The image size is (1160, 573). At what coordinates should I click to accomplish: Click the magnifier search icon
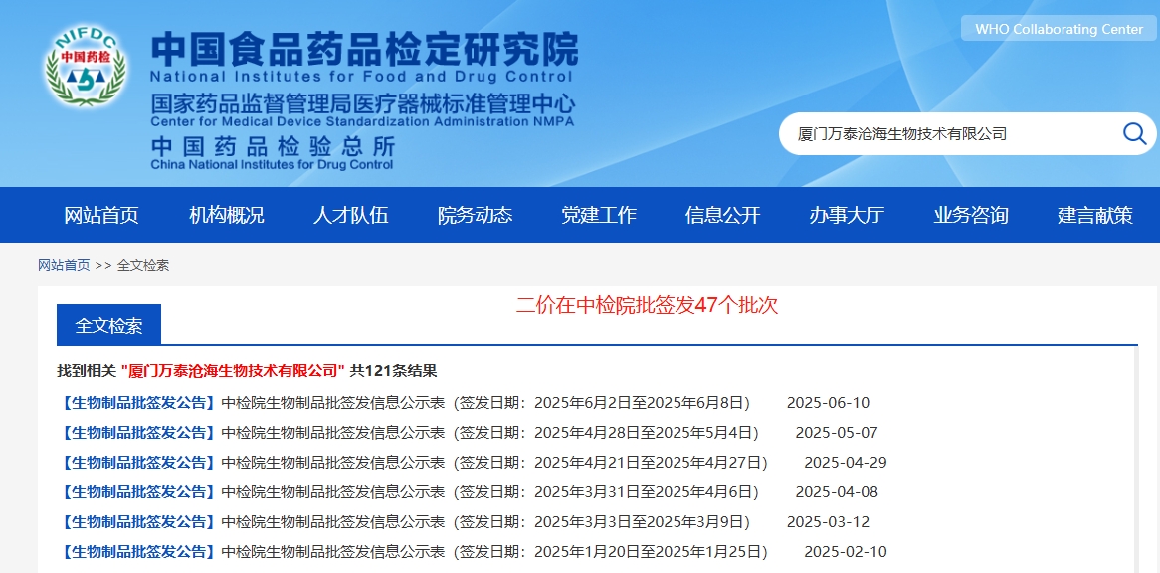click(1134, 134)
